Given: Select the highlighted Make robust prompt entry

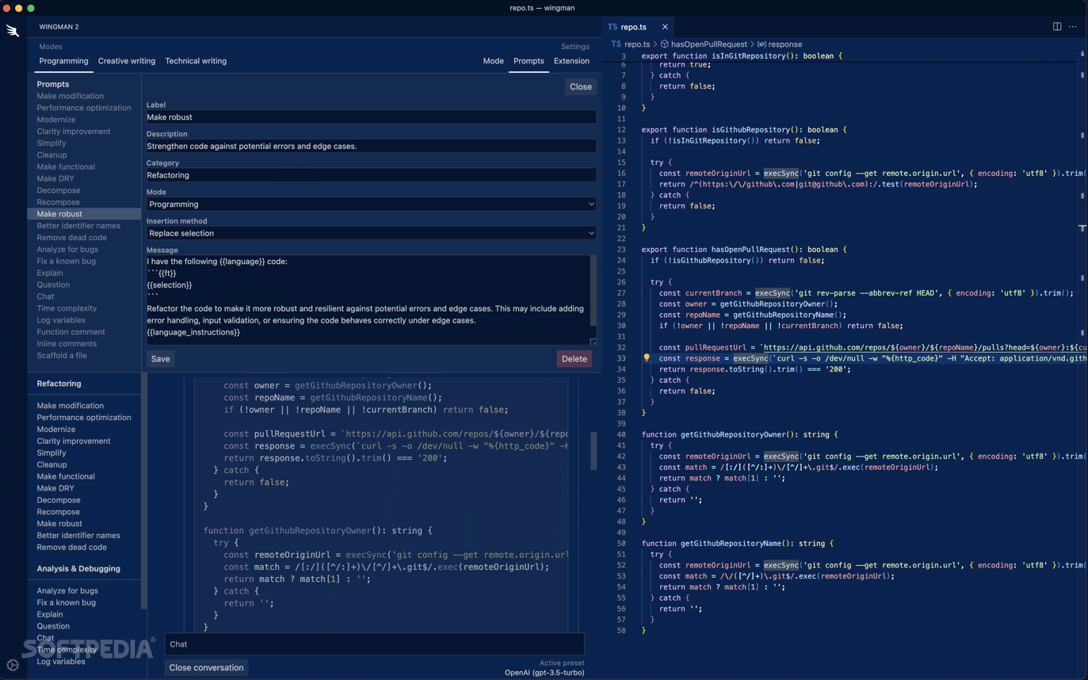Looking at the screenshot, I should click(x=84, y=214).
